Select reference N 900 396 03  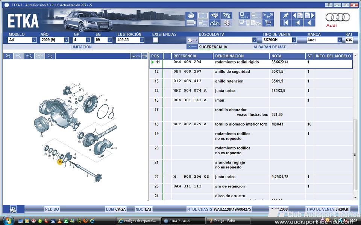191,177
